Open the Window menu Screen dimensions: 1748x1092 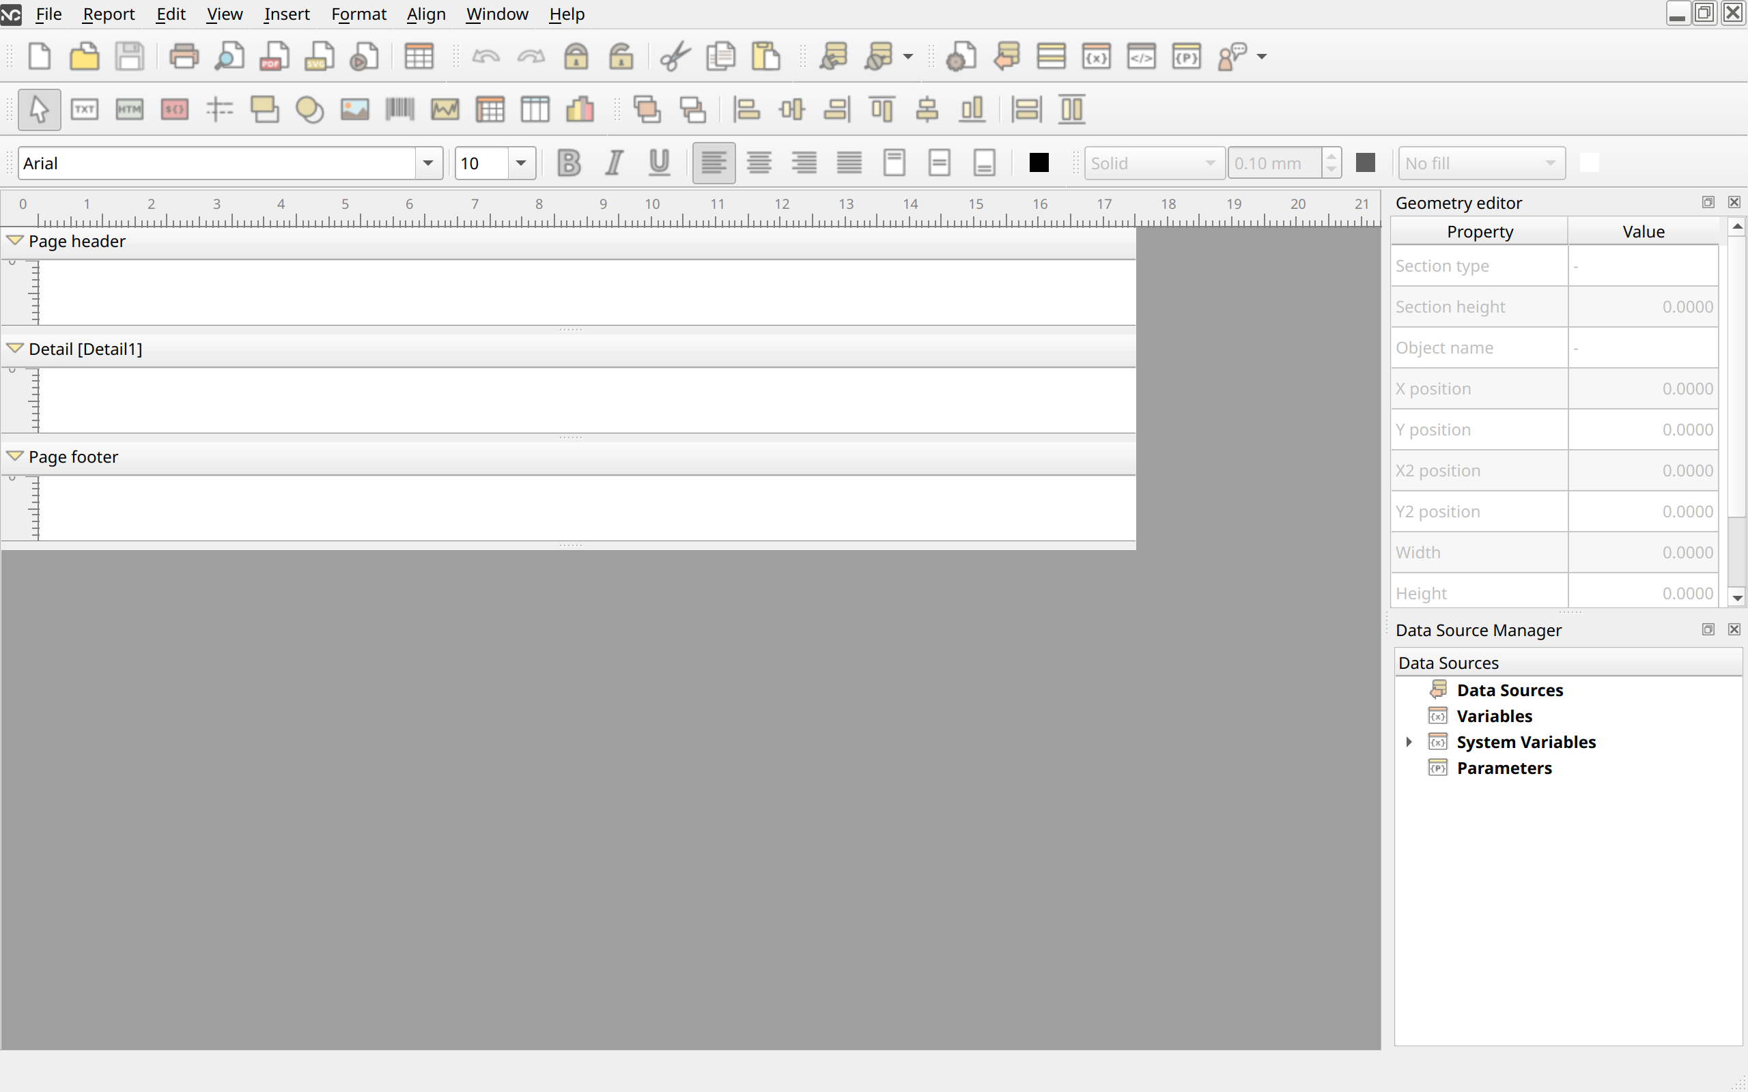coord(497,14)
